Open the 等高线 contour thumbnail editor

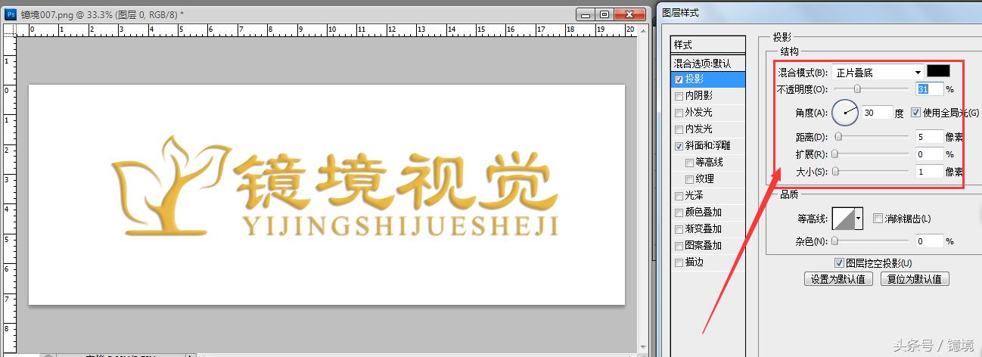coord(843,219)
